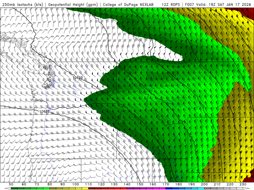This screenshot has height=190, width=254.
Task: Click the 60 value on the color scale
Action: pyautogui.click(x=24, y=184)
